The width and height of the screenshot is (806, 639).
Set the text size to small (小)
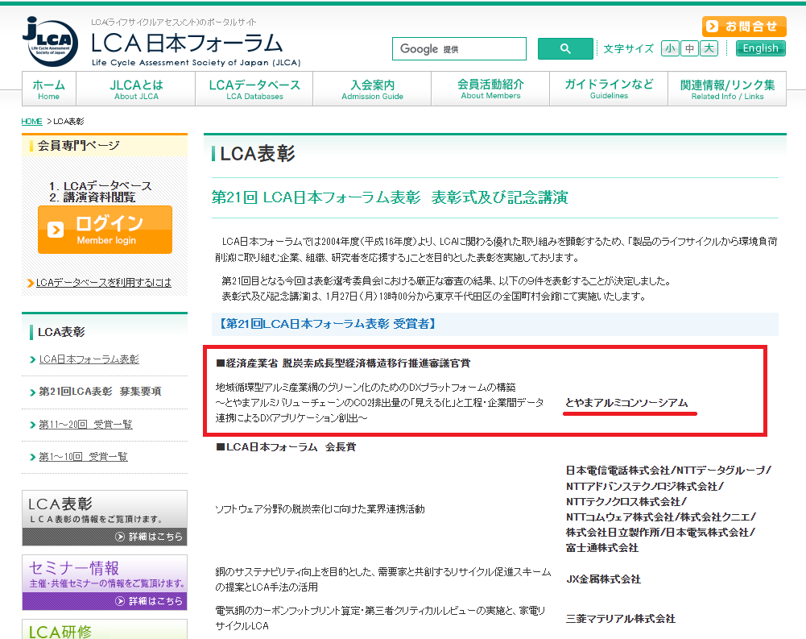point(670,48)
